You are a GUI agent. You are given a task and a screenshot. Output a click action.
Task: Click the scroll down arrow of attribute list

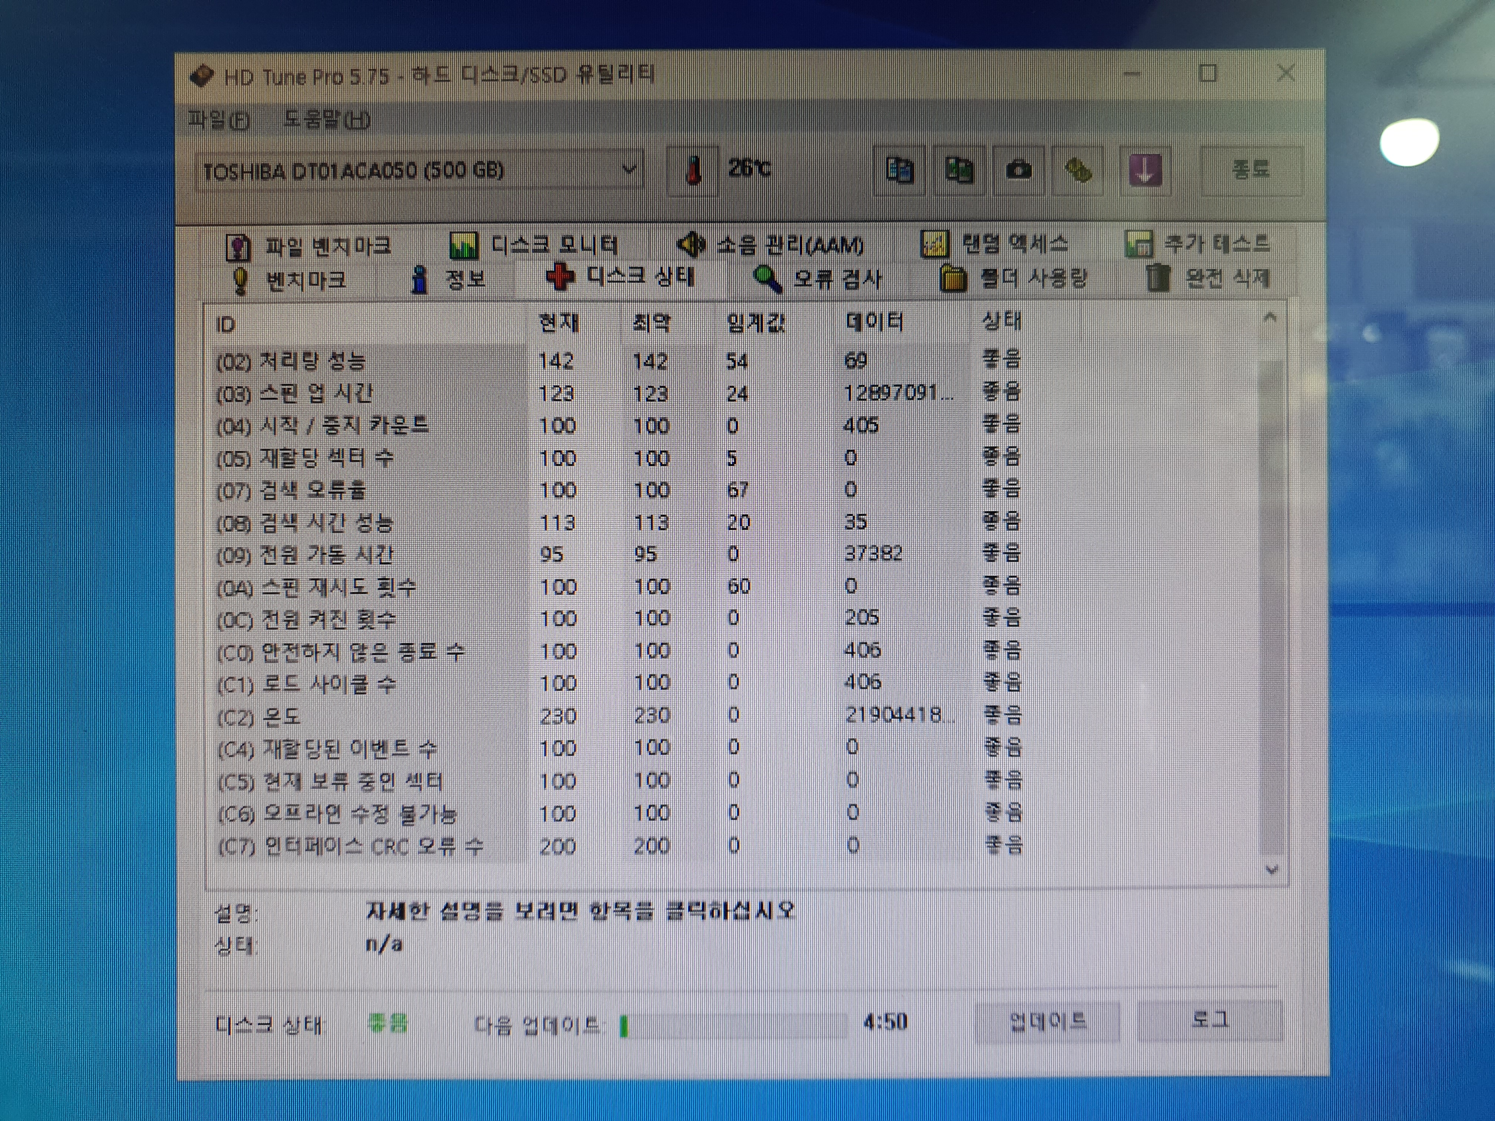click(1271, 870)
